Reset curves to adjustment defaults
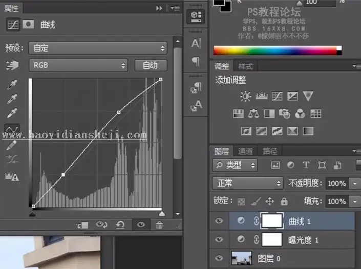361x269 pixels. click(120, 225)
